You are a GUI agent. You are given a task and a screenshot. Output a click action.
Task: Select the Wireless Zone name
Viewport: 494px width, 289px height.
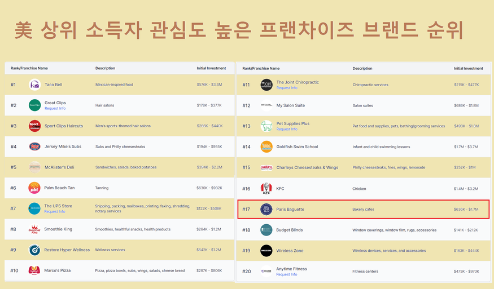point(290,251)
